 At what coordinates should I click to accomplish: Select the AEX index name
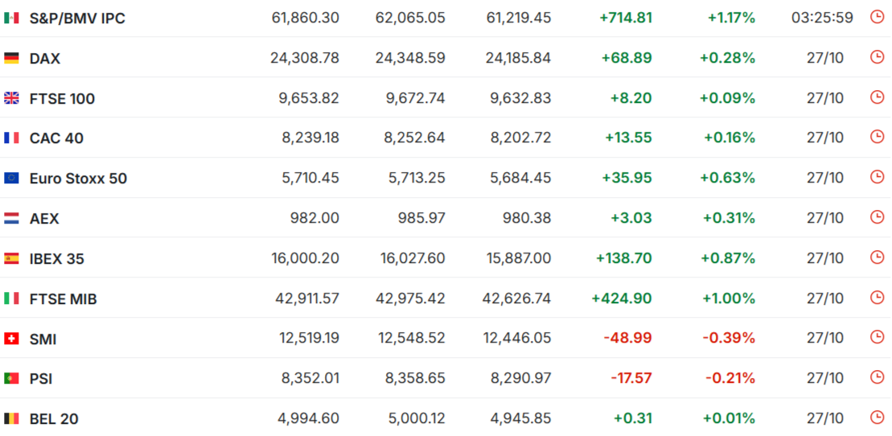tap(44, 219)
